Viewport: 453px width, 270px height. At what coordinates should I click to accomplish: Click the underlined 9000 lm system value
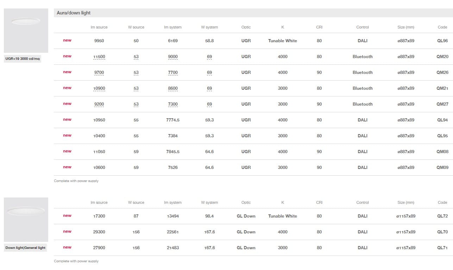(173, 57)
